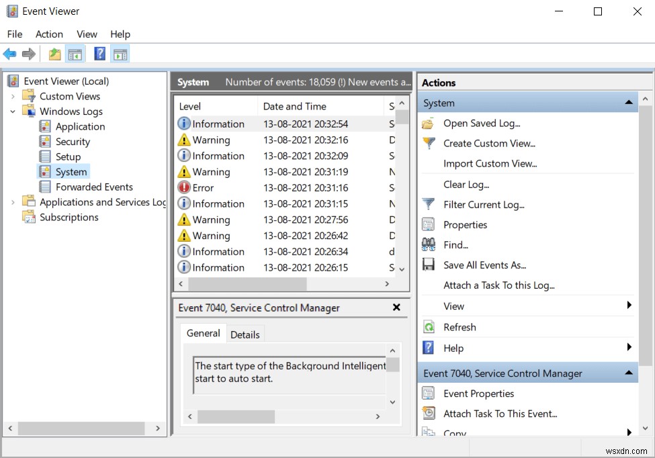
Task: Toggle the console tree with its toolbar icon
Action: click(75, 54)
